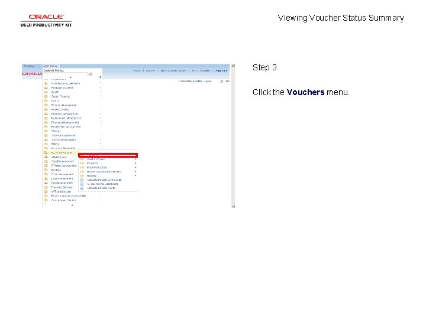Click the Control Groups folder icon
Viewport: 426px width, 319px height.
point(82,159)
